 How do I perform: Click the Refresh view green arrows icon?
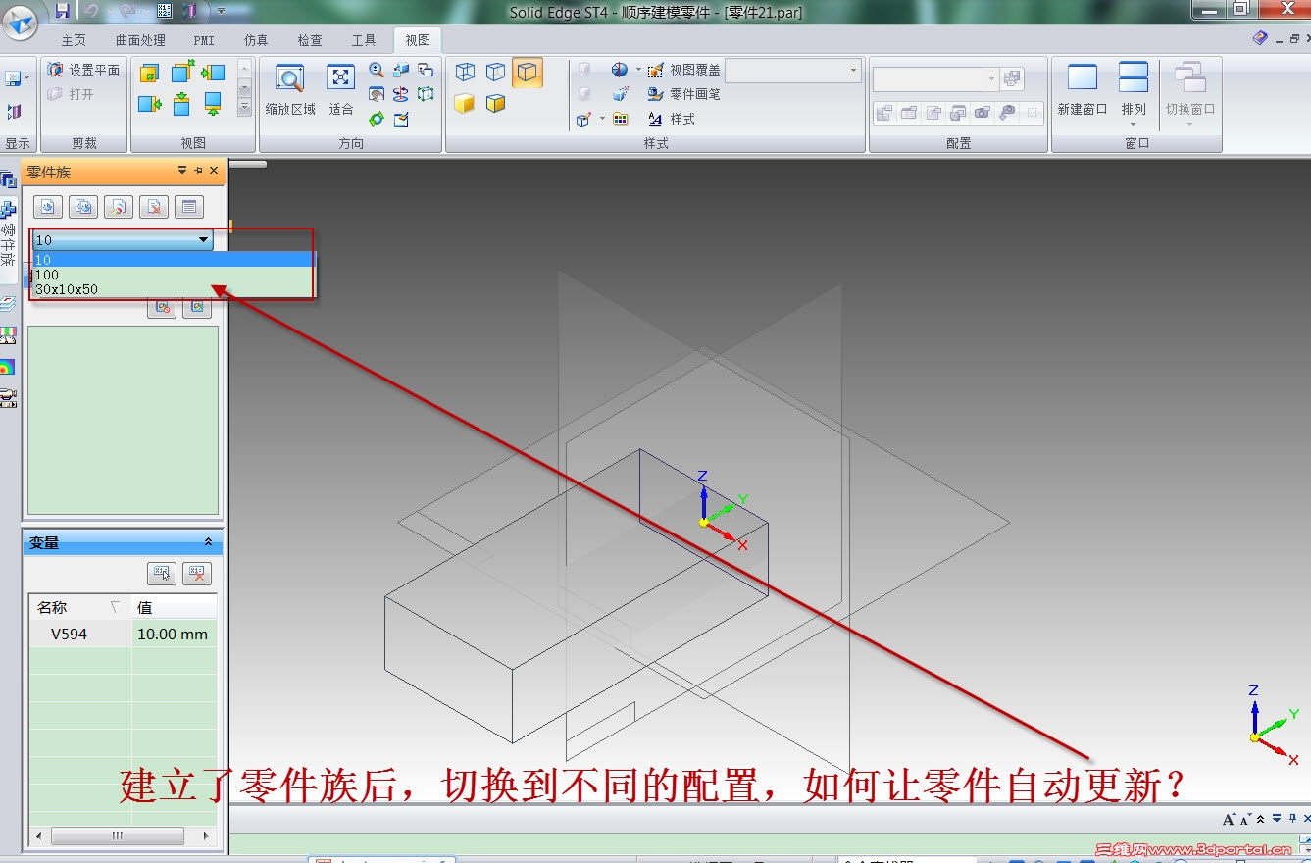pos(377,119)
